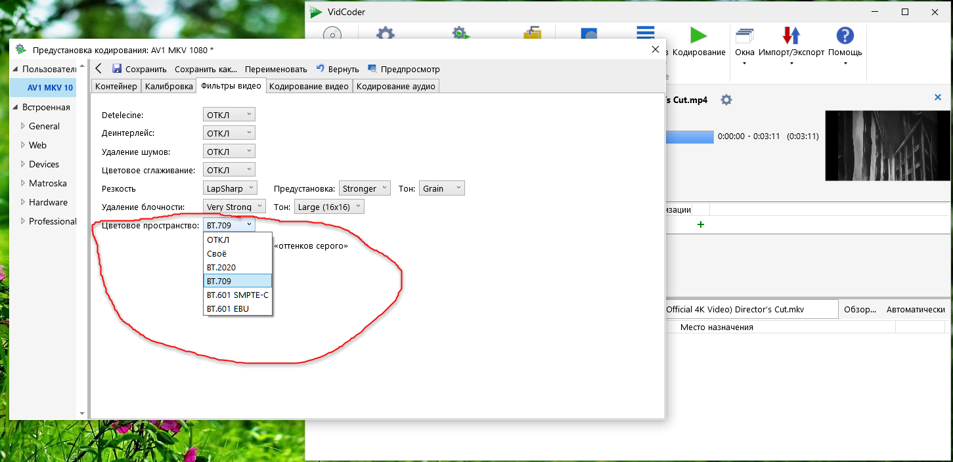The width and height of the screenshot is (953, 462).
Task: Click the back arrow in preset toolbar
Action: (x=99, y=68)
